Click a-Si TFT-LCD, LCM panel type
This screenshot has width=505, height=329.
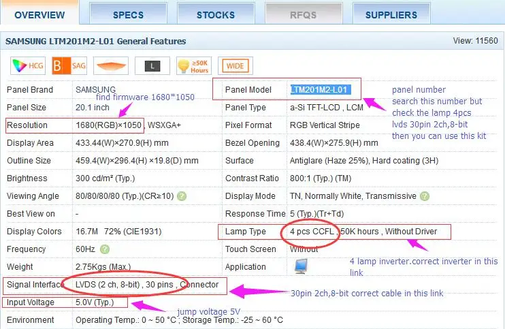tap(327, 108)
